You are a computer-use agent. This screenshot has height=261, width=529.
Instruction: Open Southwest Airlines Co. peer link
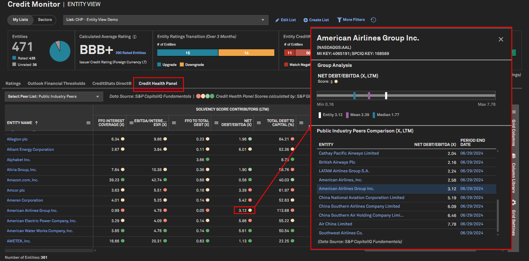click(341, 233)
